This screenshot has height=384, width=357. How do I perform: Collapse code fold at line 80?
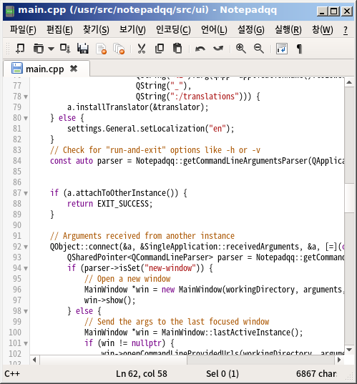(26, 118)
